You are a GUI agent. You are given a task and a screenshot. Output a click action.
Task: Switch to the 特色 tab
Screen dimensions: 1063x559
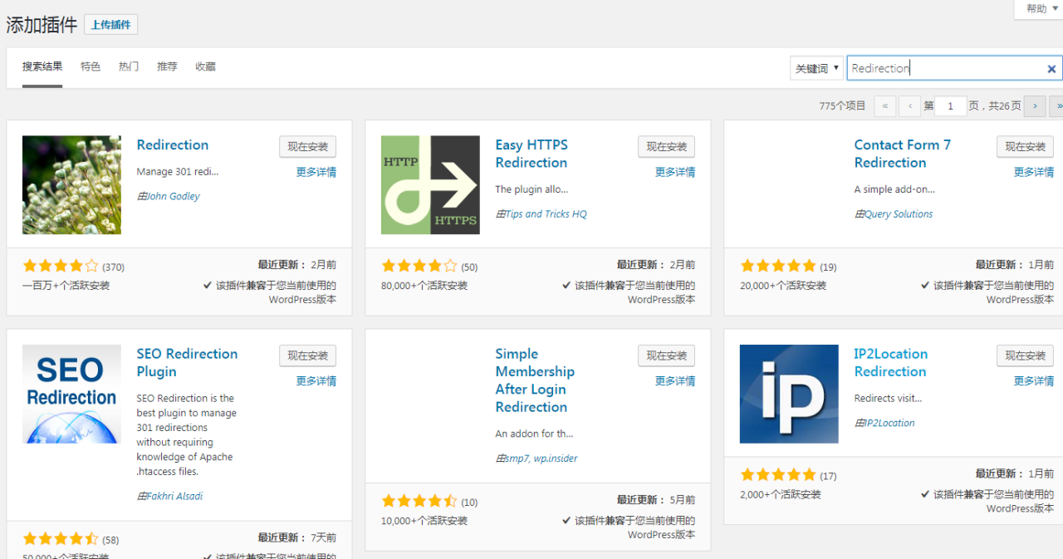tap(91, 66)
